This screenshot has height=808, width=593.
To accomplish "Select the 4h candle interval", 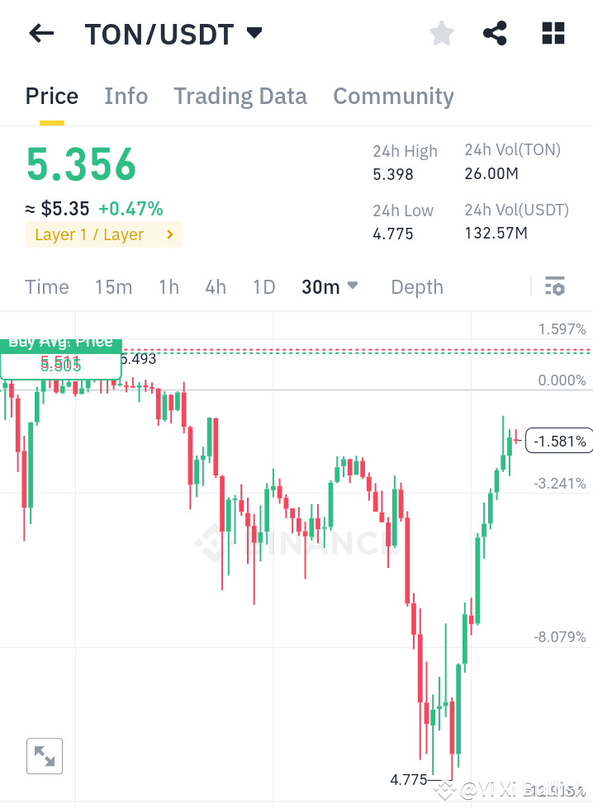I will pos(216,286).
